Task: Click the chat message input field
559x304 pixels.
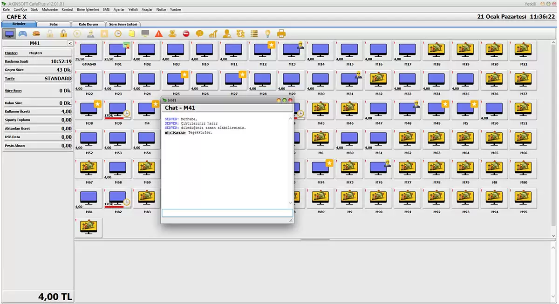Action: (227, 213)
